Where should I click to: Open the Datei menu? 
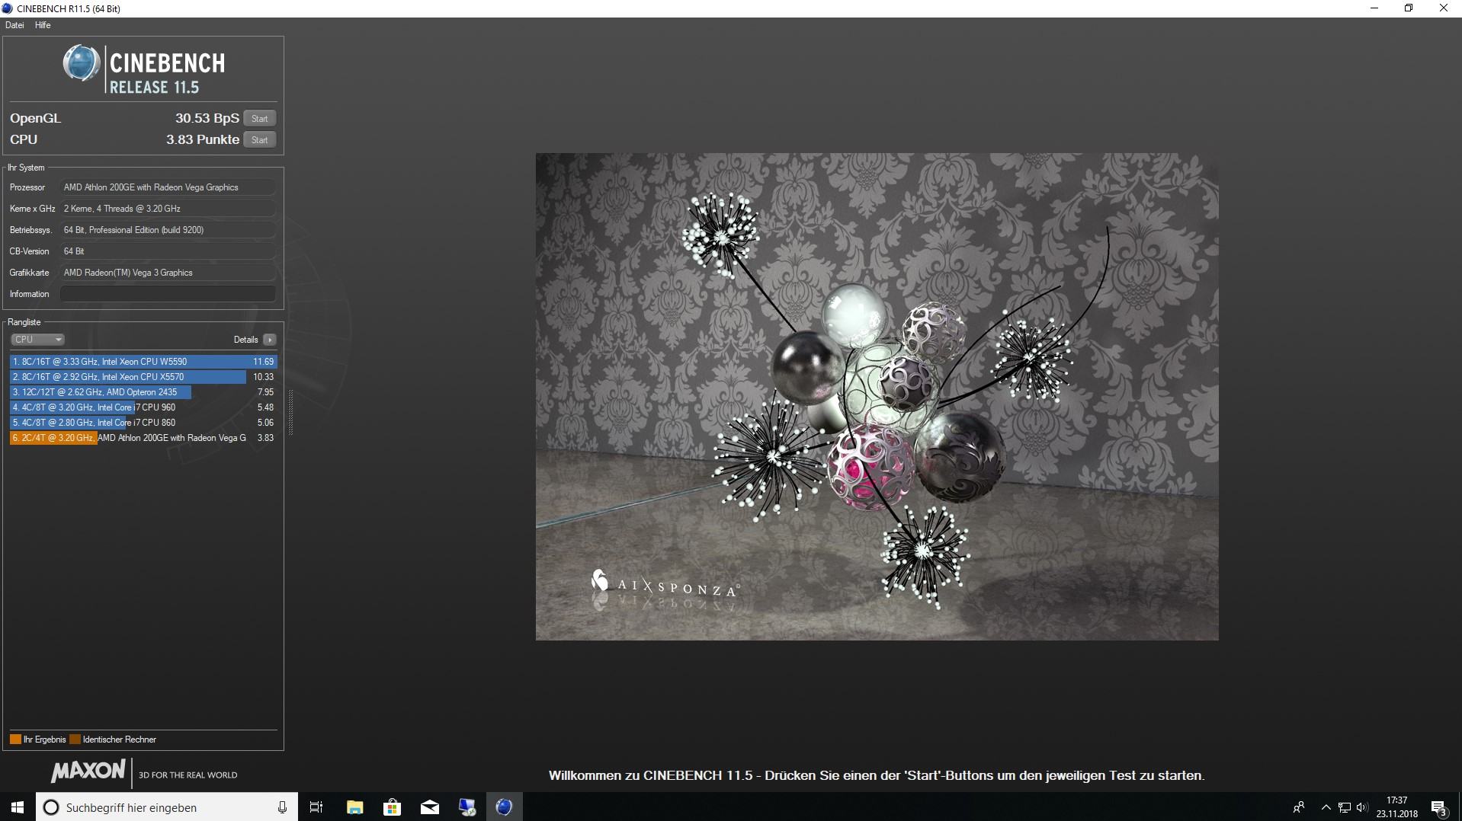point(14,25)
